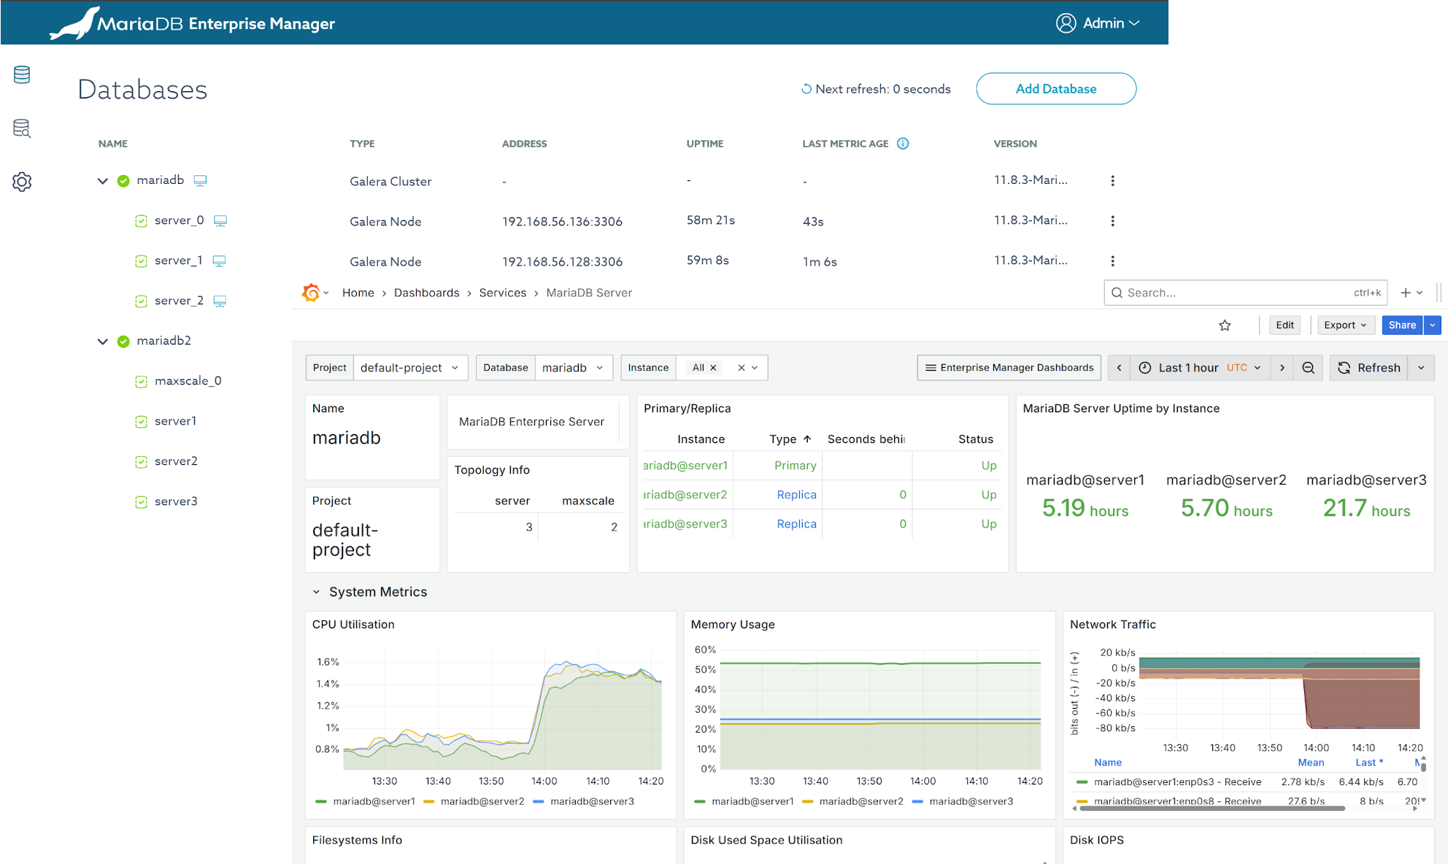Image resolution: width=1448 pixels, height=864 pixels.
Task: Click the Grafana logo icon
Action: point(311,293)
